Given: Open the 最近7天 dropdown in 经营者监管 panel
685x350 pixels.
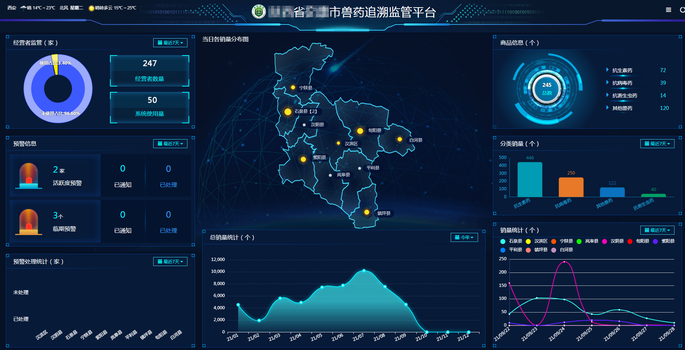Looking at the screenshot, I should pyautogui.click(x=170, y=43).
